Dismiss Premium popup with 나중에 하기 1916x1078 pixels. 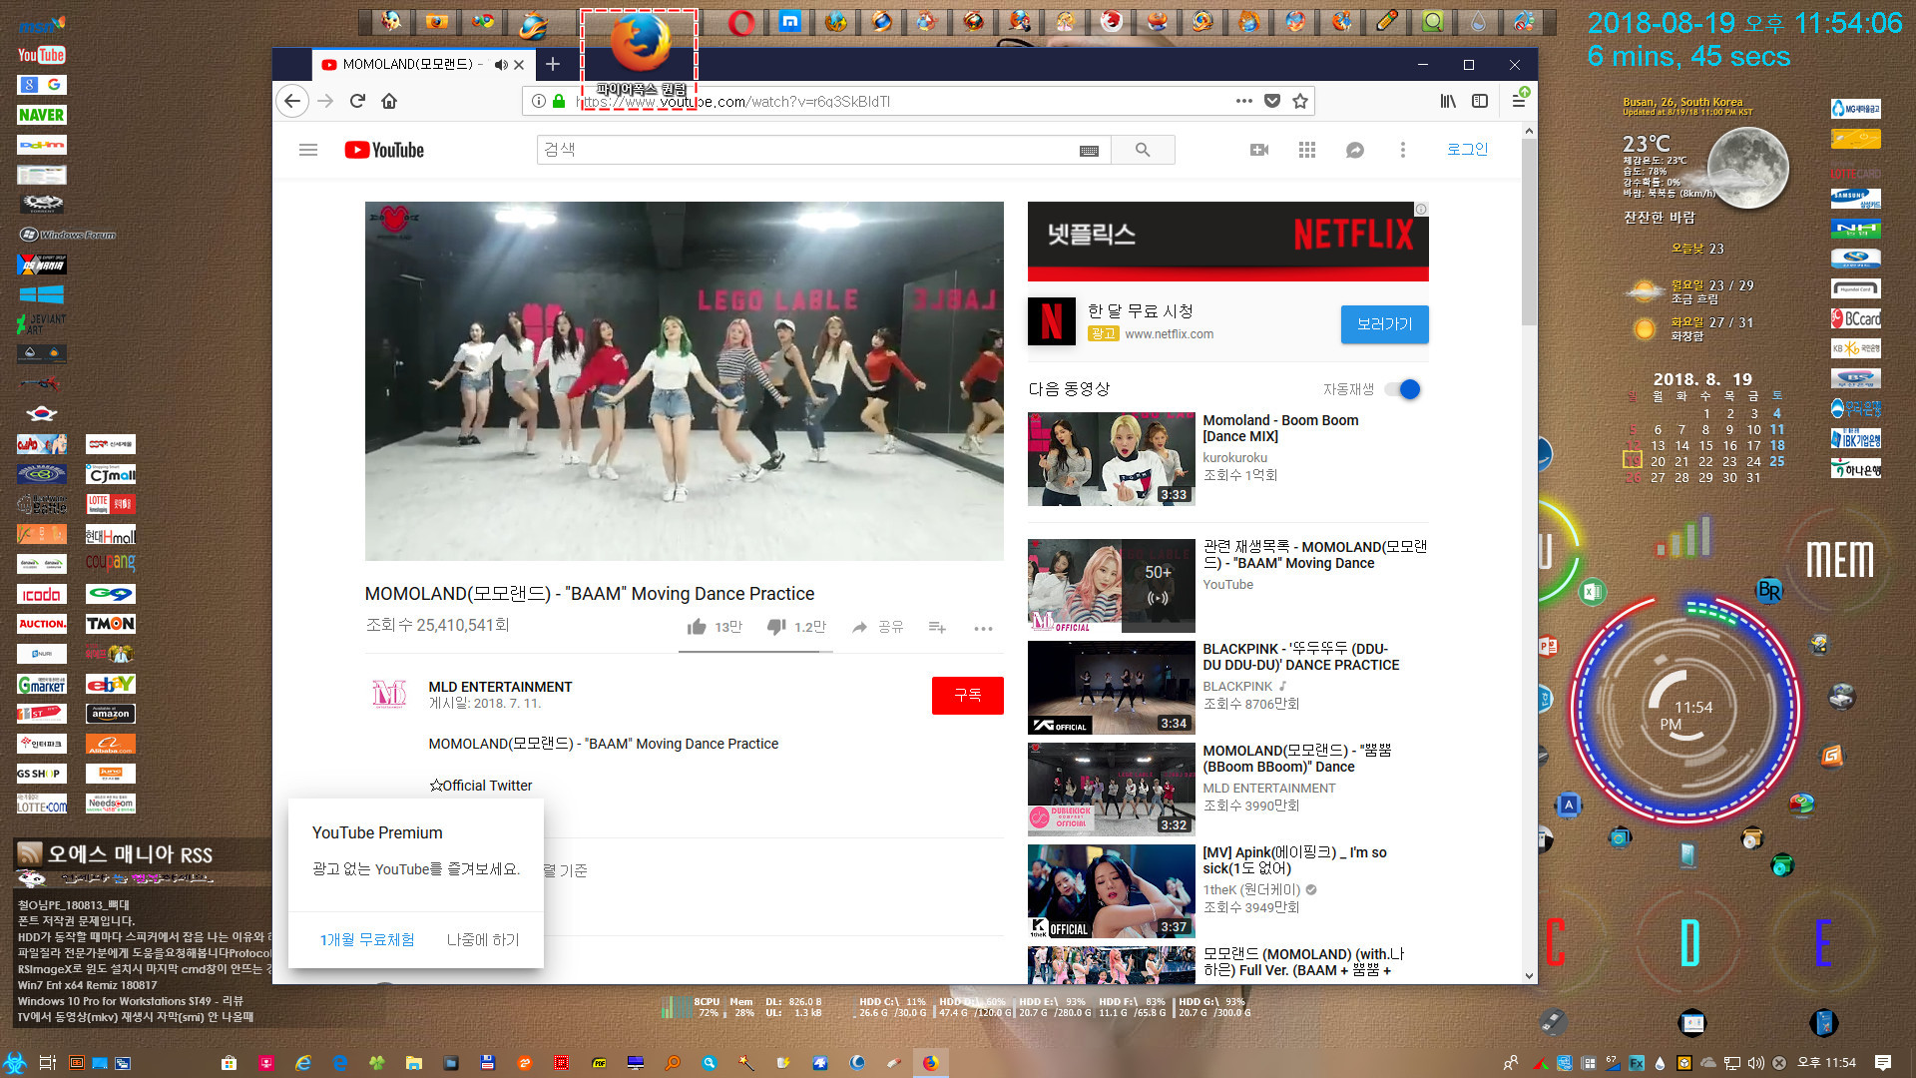[x=483, y=940]
